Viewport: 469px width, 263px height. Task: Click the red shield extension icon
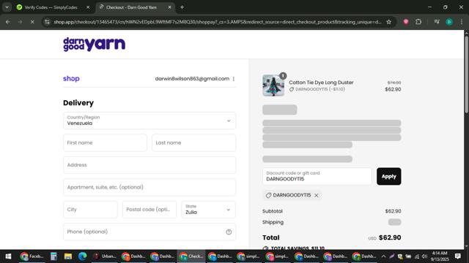(406, 22)
